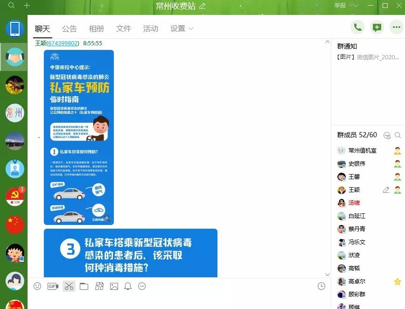Open message history clock icon
The height and width of the screenshot is (309, 405).
pos(321,286)
